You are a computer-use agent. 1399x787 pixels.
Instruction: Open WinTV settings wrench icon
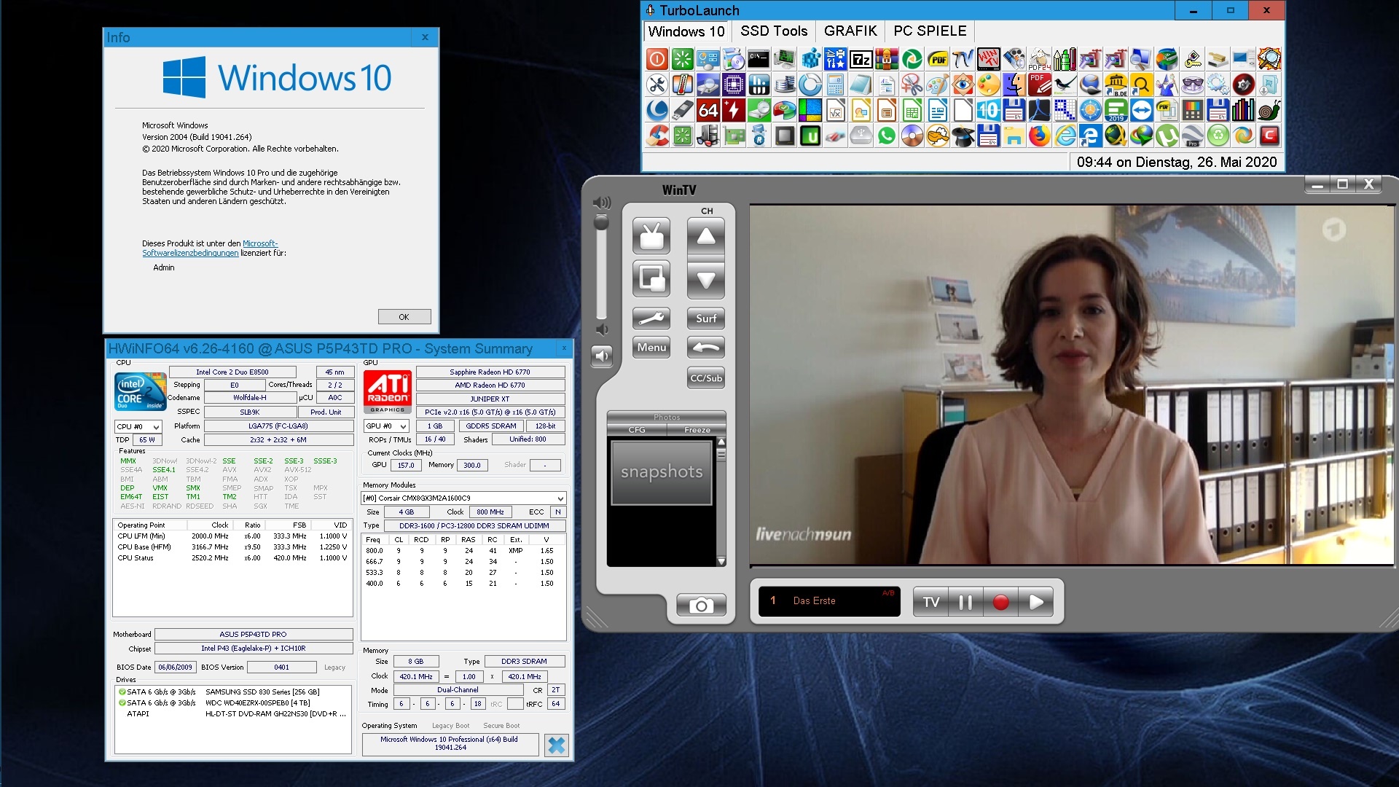point(651,318)
